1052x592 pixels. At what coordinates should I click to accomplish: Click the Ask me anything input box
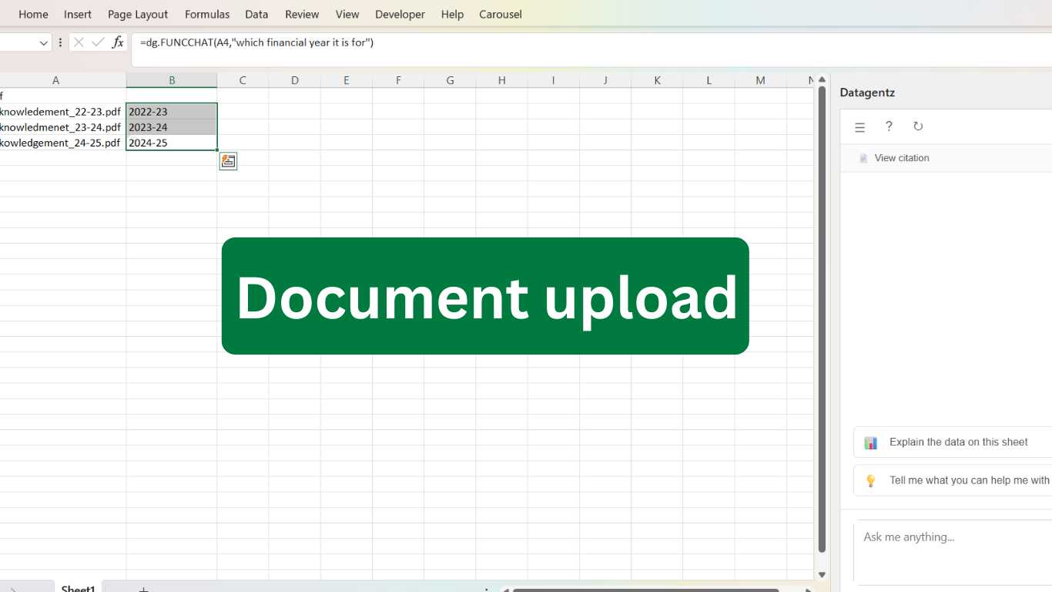[953, 552]
